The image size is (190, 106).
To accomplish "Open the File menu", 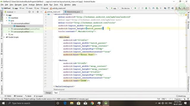I will 2,5.
